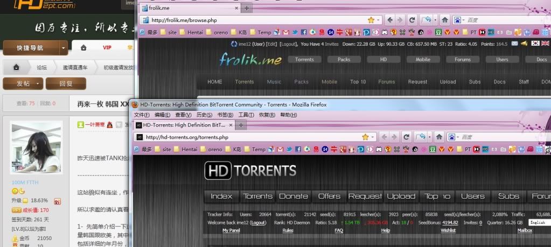Screen dimensions: 551x247
Task: Open Gmail bookmark in HD-Torrents window
Action: pyautogui.click(x=280, y=149)
